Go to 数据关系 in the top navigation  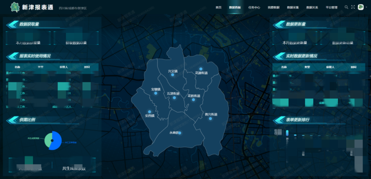coord(312,7)
